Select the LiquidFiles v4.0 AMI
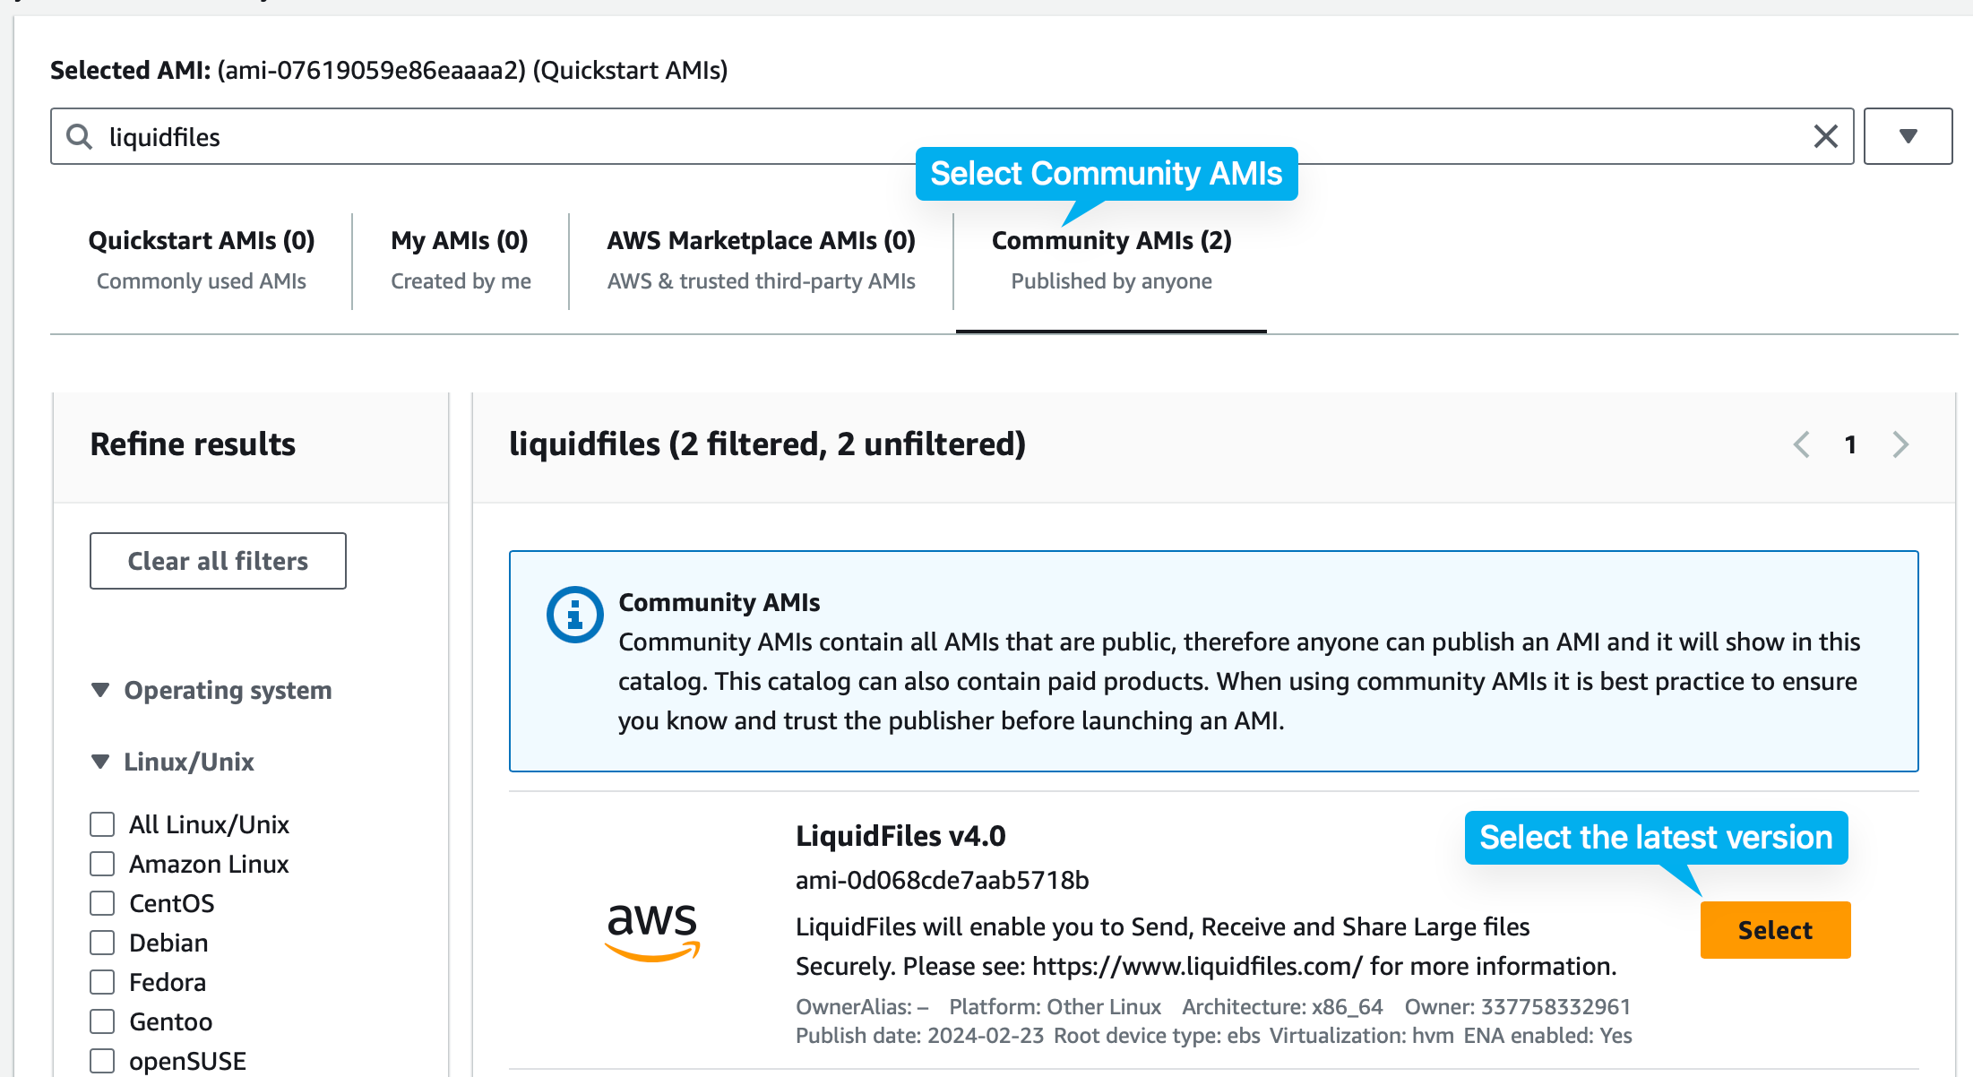 (1775, 930)
